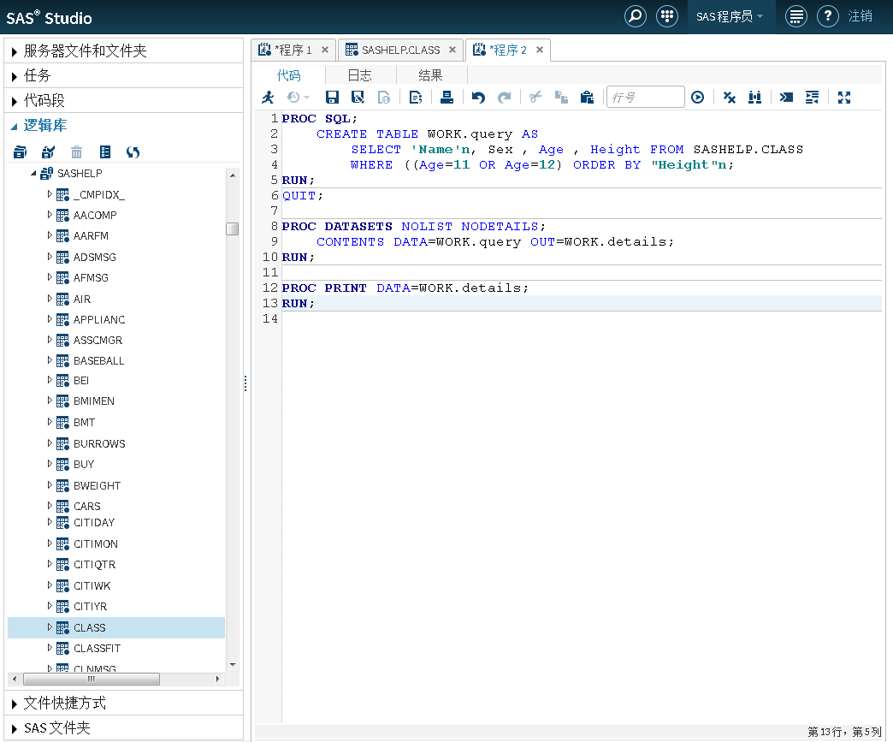Click the go-to-line arrow button
This screenshot has width=893, height=742.
point(698,98)
